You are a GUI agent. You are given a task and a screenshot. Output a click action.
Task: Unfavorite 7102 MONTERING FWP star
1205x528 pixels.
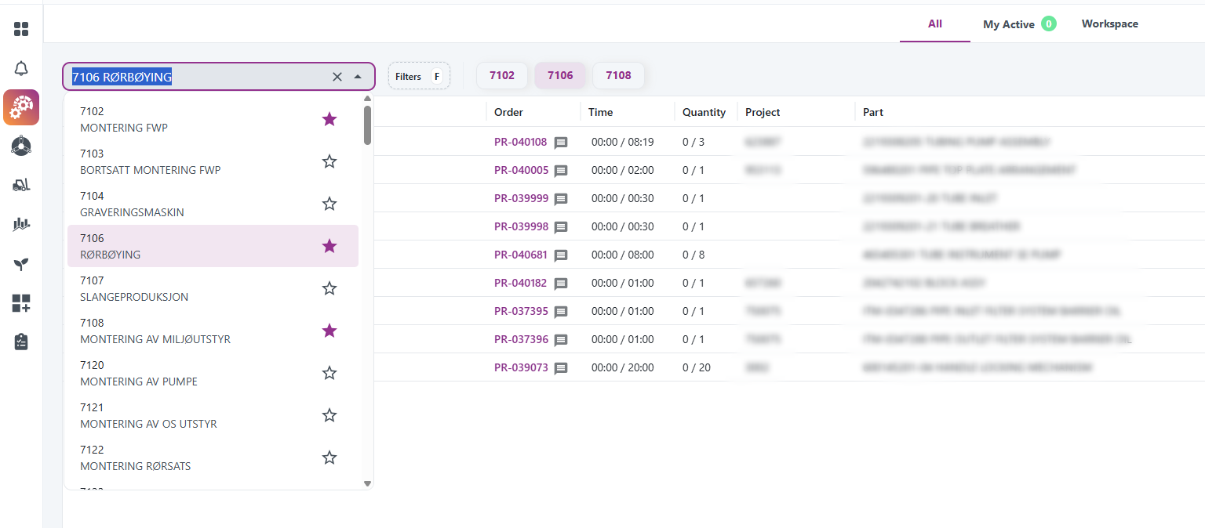[x=329, y=119]
